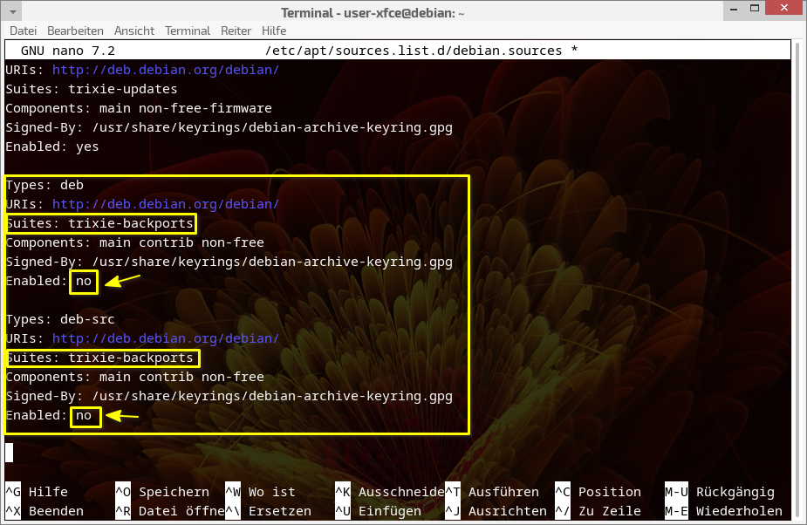This screenshot has height=525, width=807.
Task: Click 'no' value in the deb-src block
Action: [x=84, y=415]
